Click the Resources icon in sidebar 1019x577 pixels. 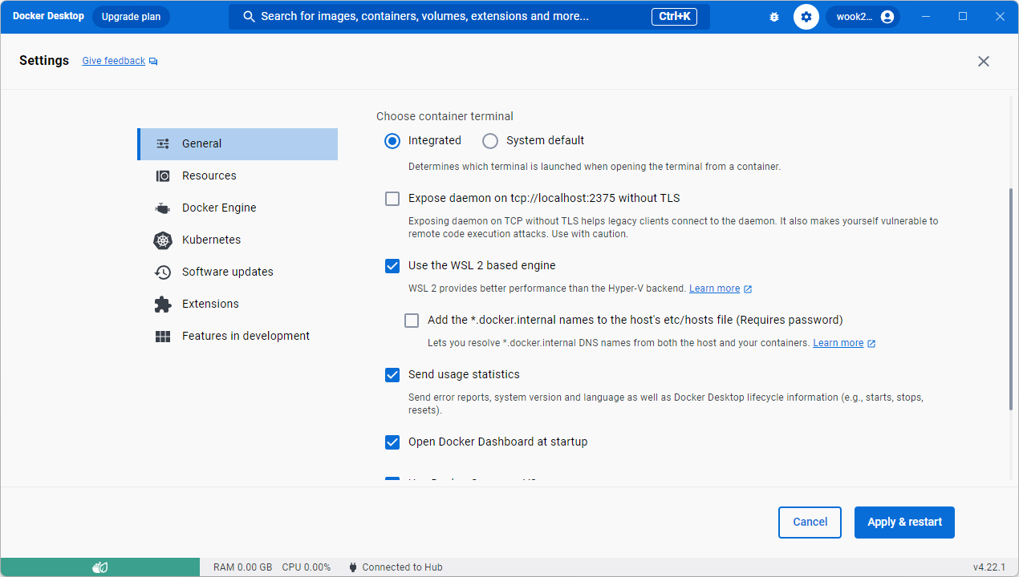pyautogui.click(x=163, y=176)
